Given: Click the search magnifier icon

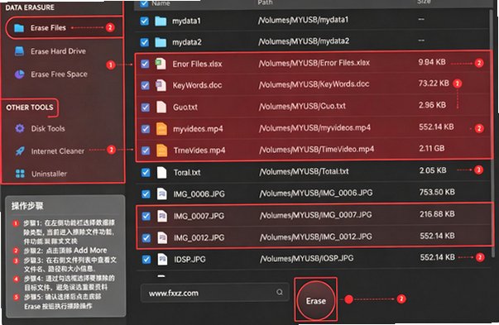Looking at the screenshot, I should pos(280,292).
